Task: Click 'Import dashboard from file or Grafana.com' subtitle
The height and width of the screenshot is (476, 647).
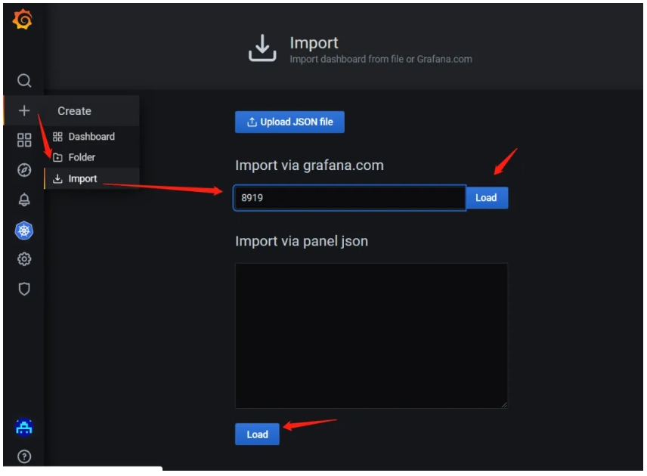Action: coord(381,60)
